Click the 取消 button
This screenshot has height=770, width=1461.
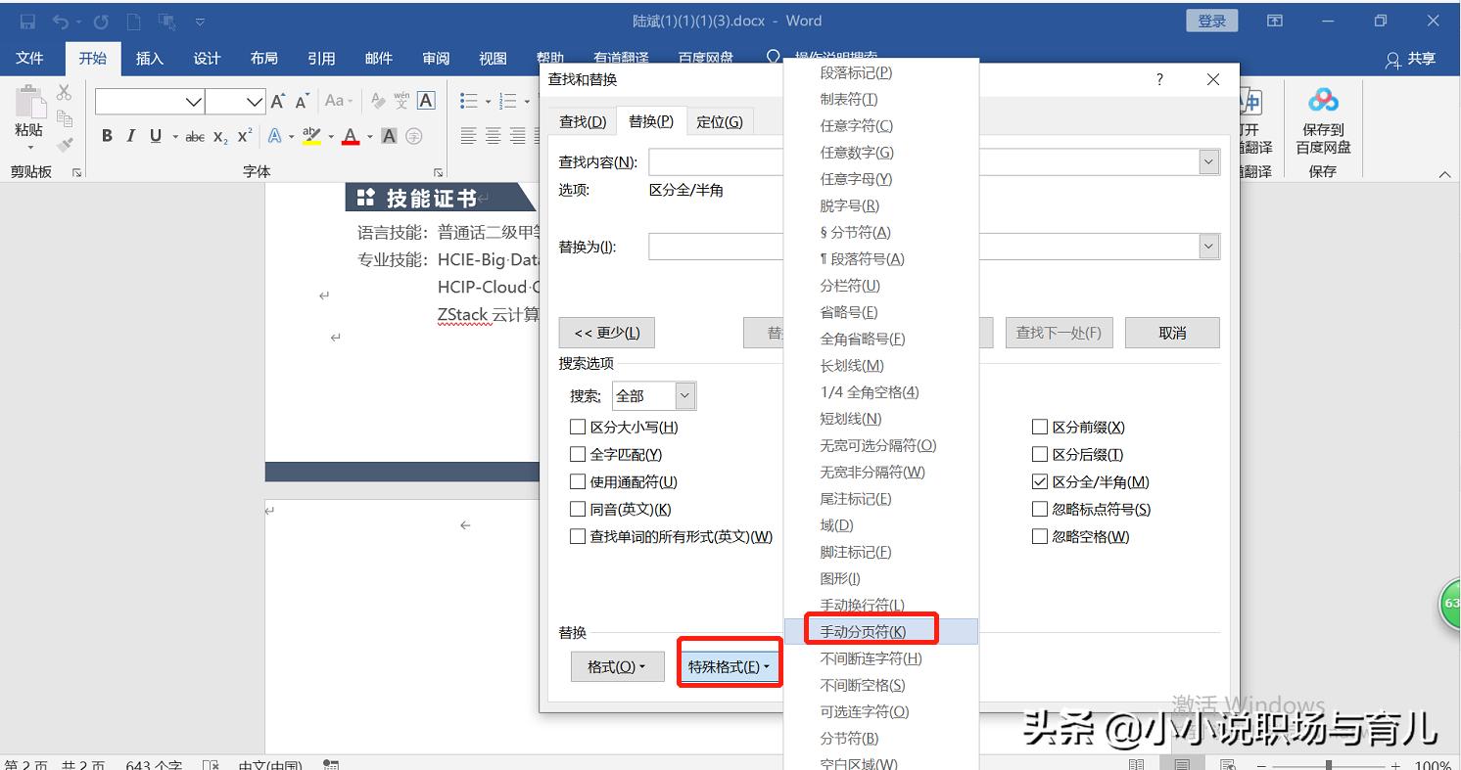point(1171,332)
